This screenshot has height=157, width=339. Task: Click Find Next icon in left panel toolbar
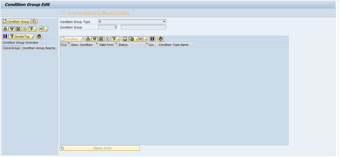(x=25, y=29)
